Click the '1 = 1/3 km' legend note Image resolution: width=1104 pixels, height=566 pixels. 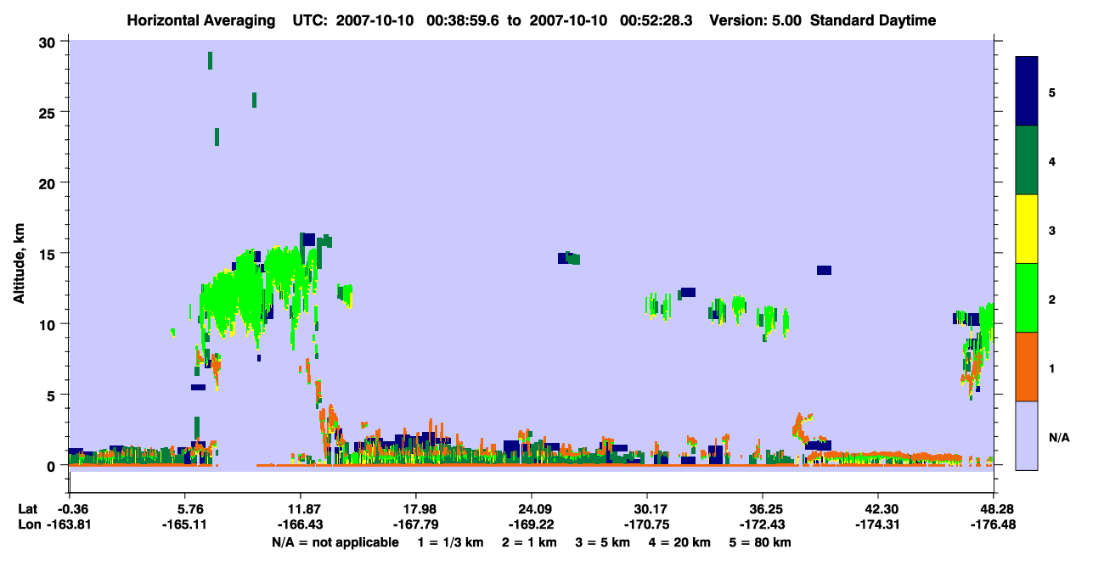449,542
